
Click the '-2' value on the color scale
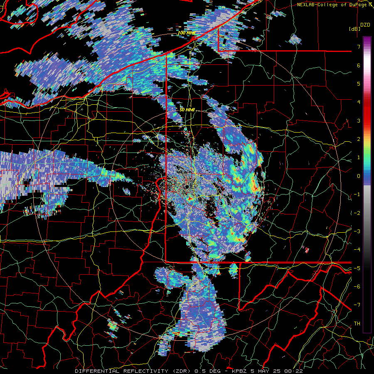point(357,213)
